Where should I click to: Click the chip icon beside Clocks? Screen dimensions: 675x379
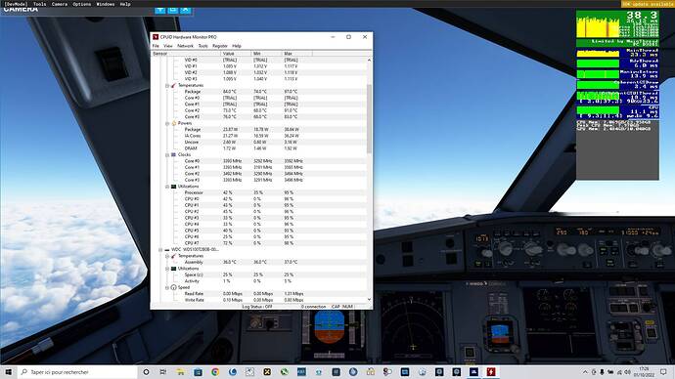click(x=173, y=154)
